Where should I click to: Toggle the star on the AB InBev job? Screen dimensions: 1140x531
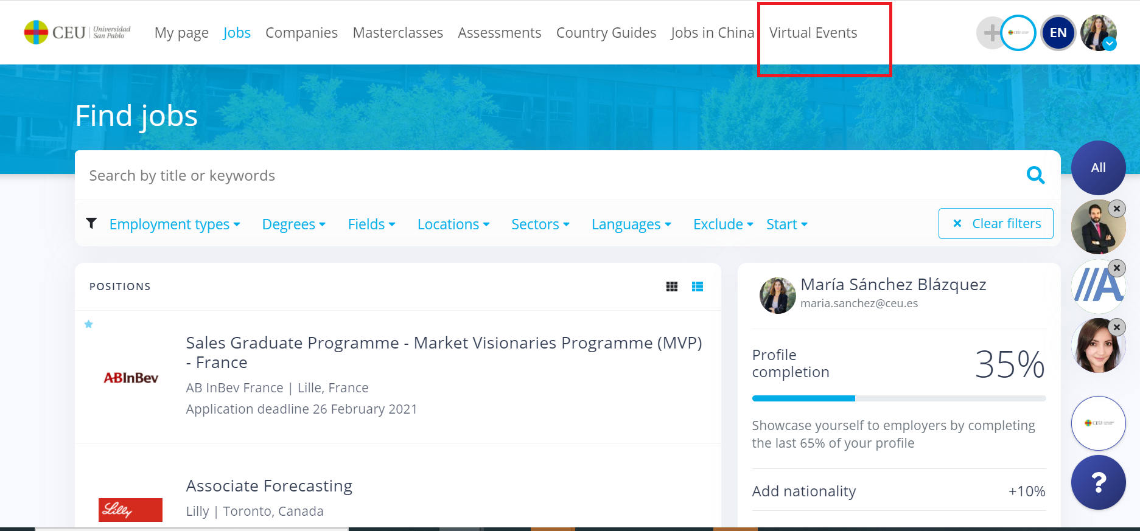(89, 324)
